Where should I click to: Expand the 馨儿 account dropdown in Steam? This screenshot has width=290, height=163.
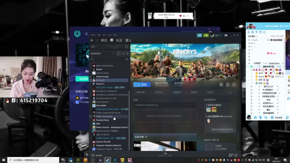[x=218, y=35]
